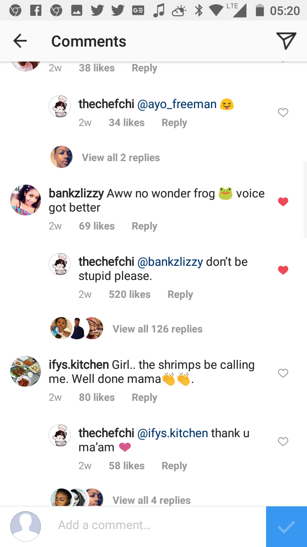Expand View all 4 replies
The image size is (307, 547).
151,500
